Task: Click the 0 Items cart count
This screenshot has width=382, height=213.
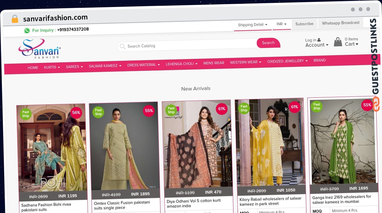Action: [x=351, y=39]
